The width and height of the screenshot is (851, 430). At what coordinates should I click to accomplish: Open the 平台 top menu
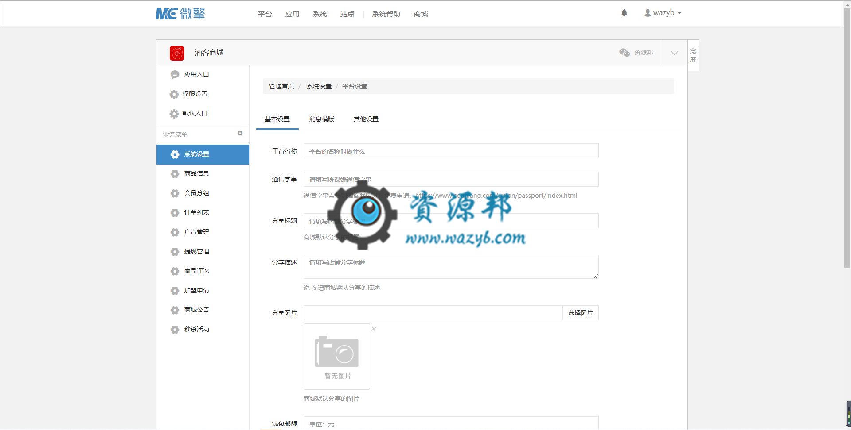click(x=265, y=14)
